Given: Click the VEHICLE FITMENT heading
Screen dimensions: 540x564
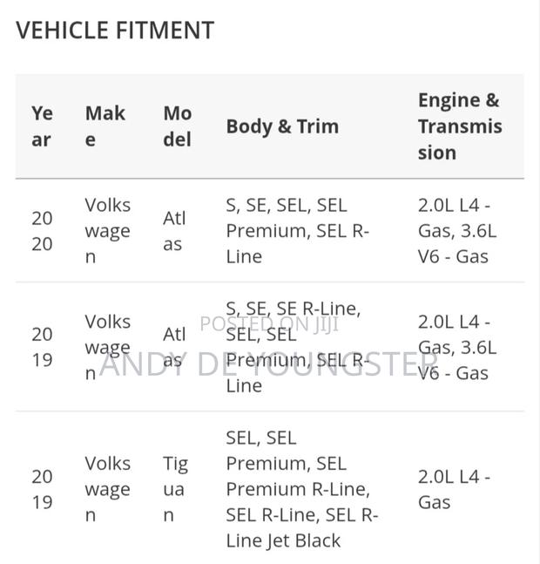Looking at the screenshot, I should [x=115, y=31].
